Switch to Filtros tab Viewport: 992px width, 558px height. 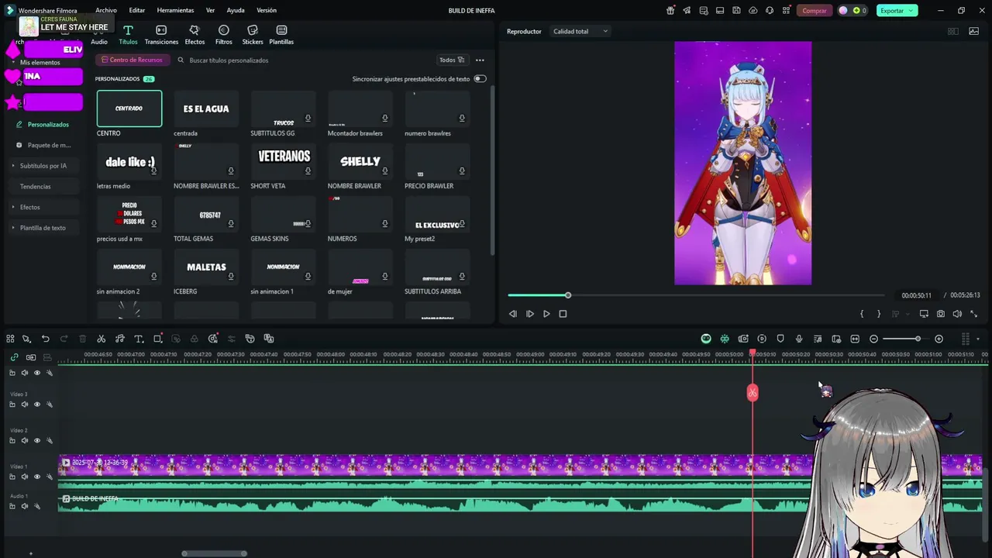click(223, 35)
